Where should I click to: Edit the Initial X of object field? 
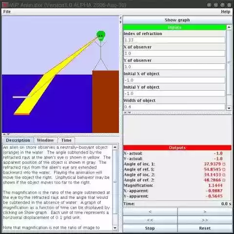pyautogui.click(x=175, y=80)
